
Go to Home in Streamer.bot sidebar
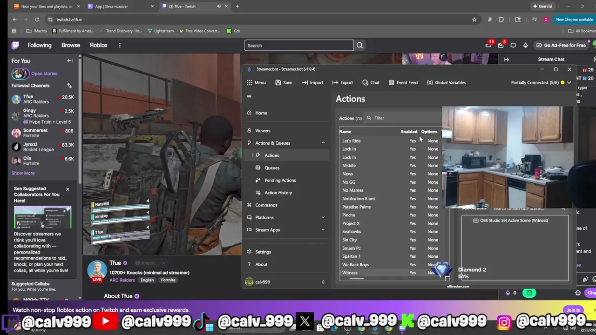point(285,113)
